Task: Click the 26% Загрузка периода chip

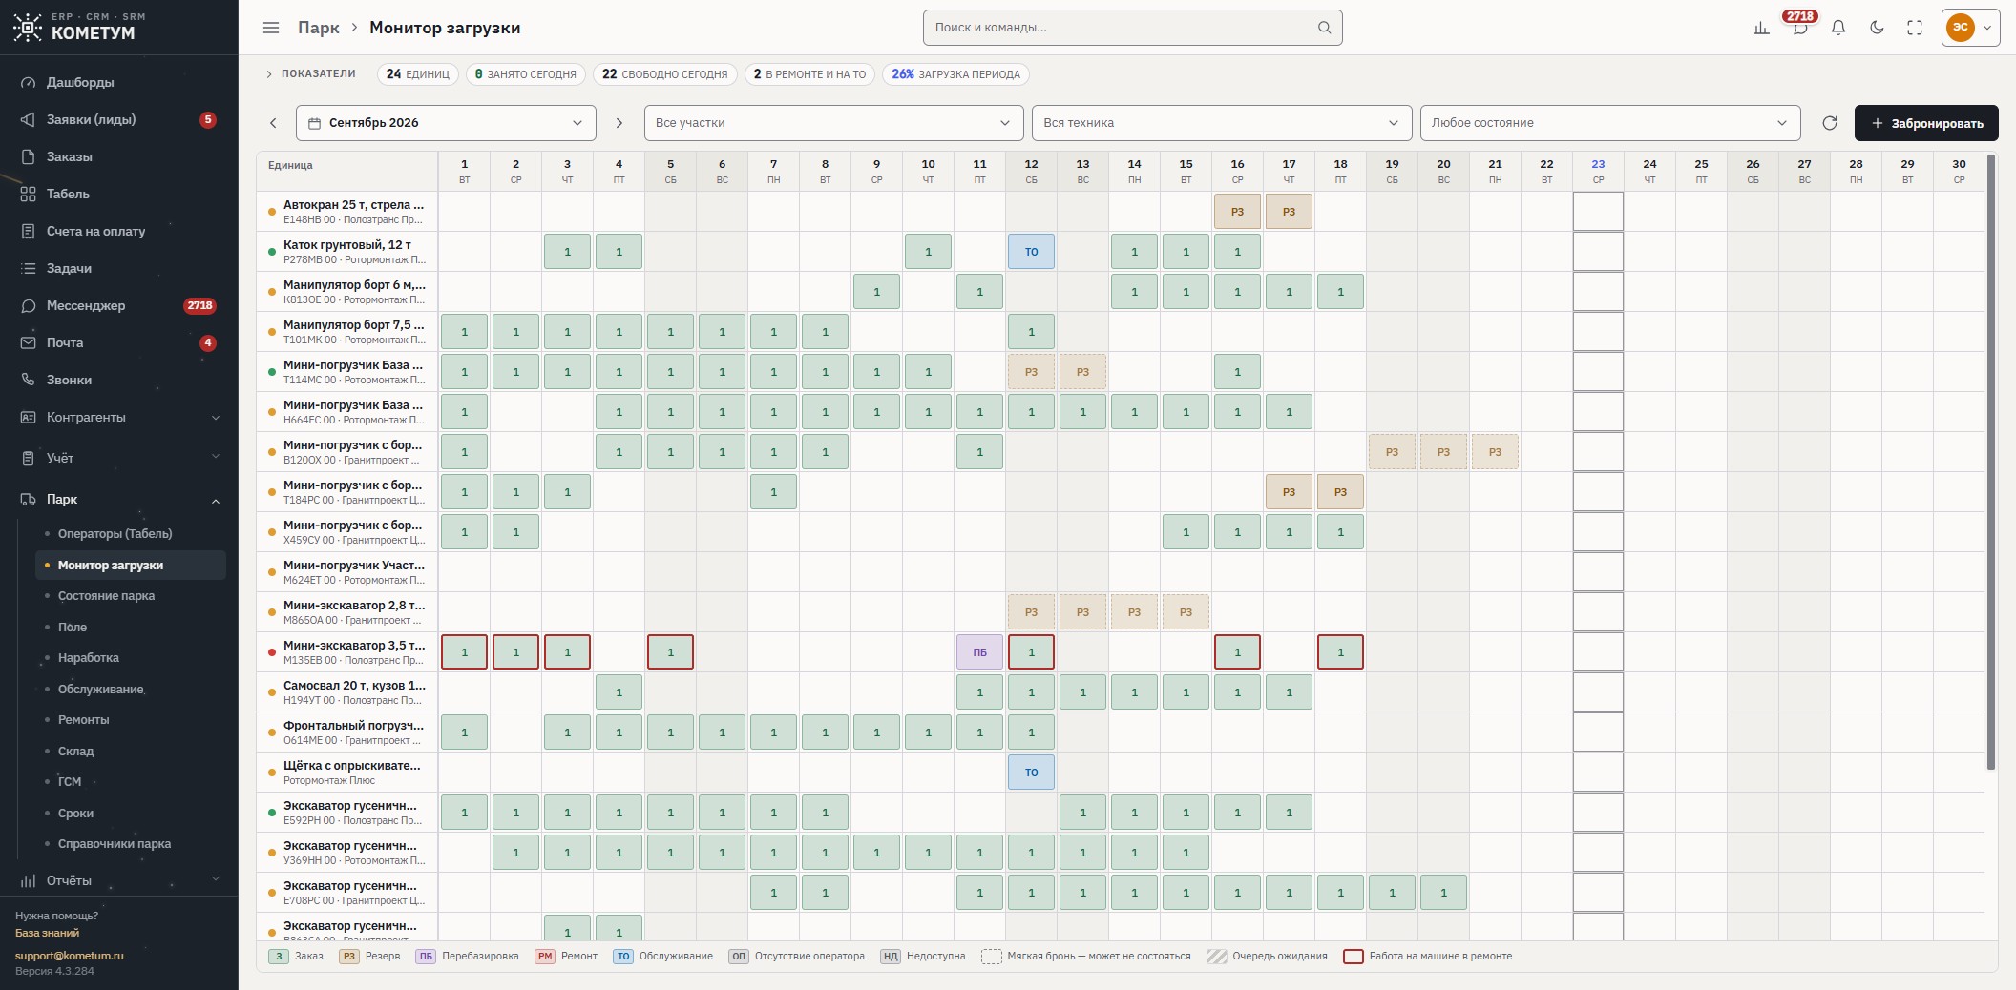Action: point(956,74)
